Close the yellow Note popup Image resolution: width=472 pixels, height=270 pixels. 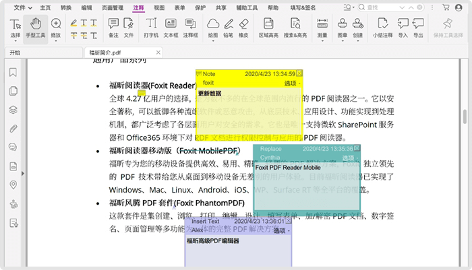[x=299, y=73]
